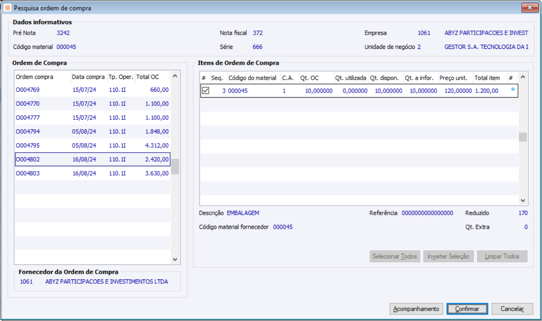Click the Qt. dispon. column header

point(385,78)
